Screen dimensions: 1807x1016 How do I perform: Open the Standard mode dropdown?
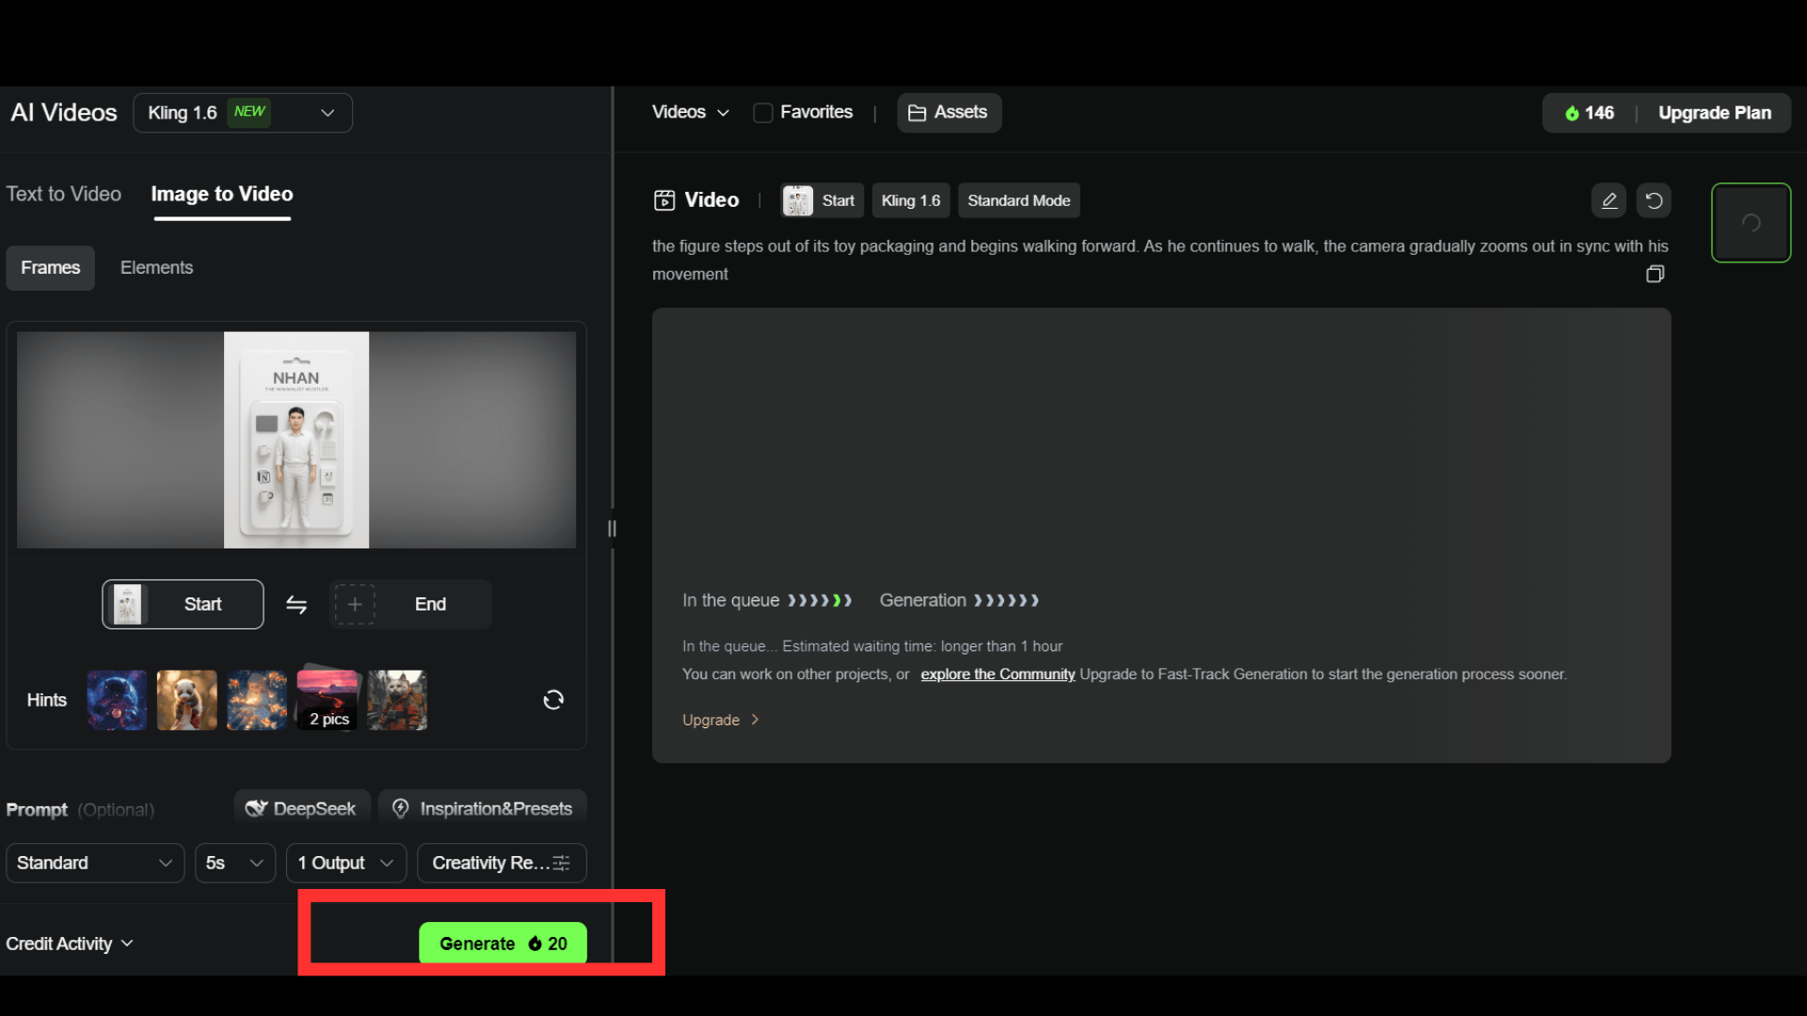(94, 863)
